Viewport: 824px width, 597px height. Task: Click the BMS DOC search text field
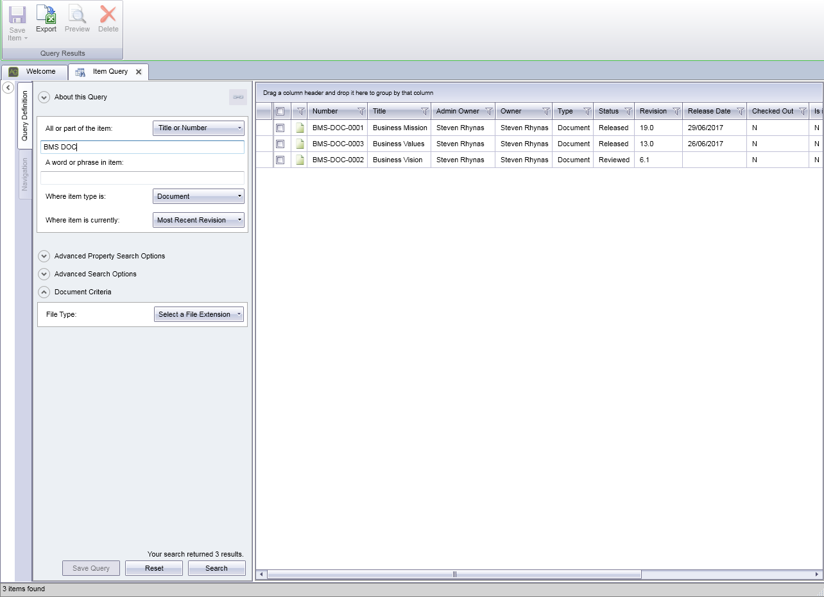[x=142, y=147]
